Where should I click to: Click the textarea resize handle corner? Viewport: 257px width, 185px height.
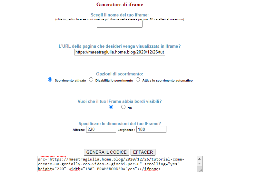(200, 170)
